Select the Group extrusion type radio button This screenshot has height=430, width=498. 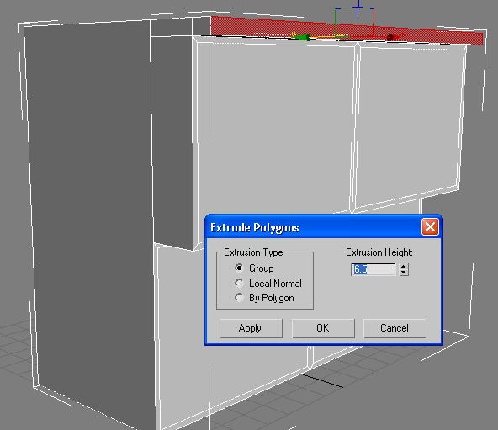coord(239,268)
